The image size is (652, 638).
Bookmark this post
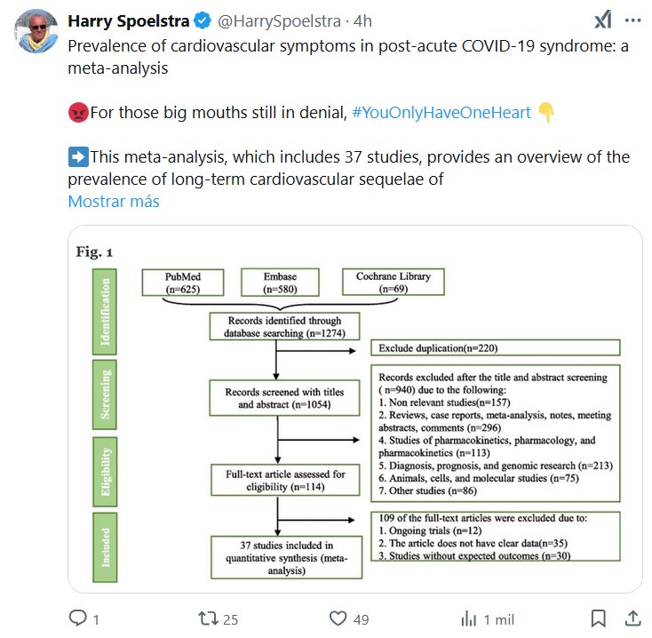click(x=600, y=618)
